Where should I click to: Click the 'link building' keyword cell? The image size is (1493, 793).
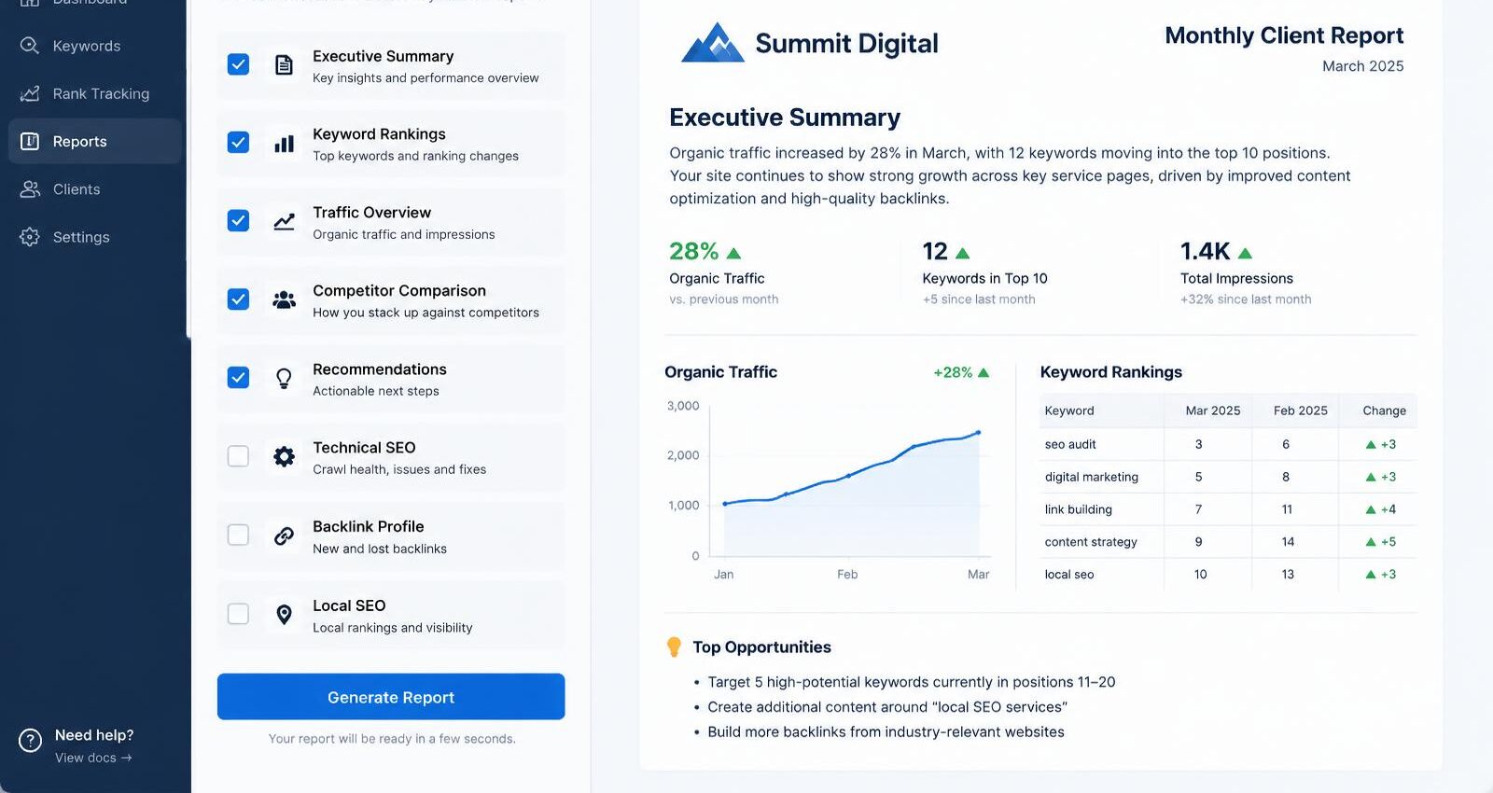point(1078,509)
